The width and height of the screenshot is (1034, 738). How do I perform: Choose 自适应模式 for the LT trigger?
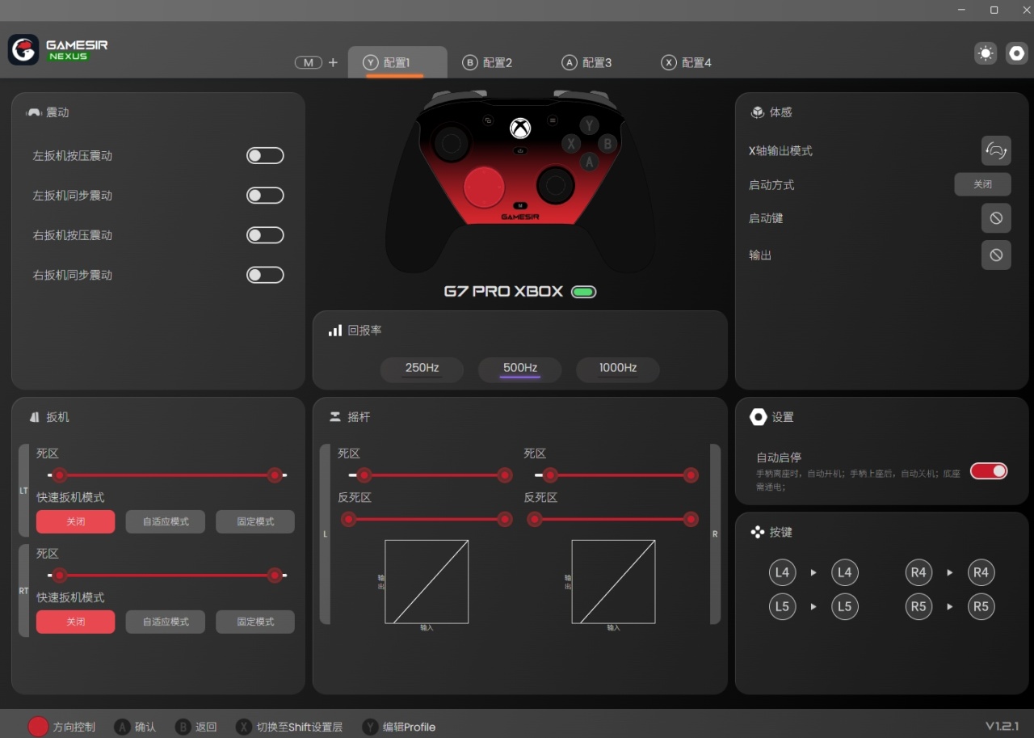[166, 521]
